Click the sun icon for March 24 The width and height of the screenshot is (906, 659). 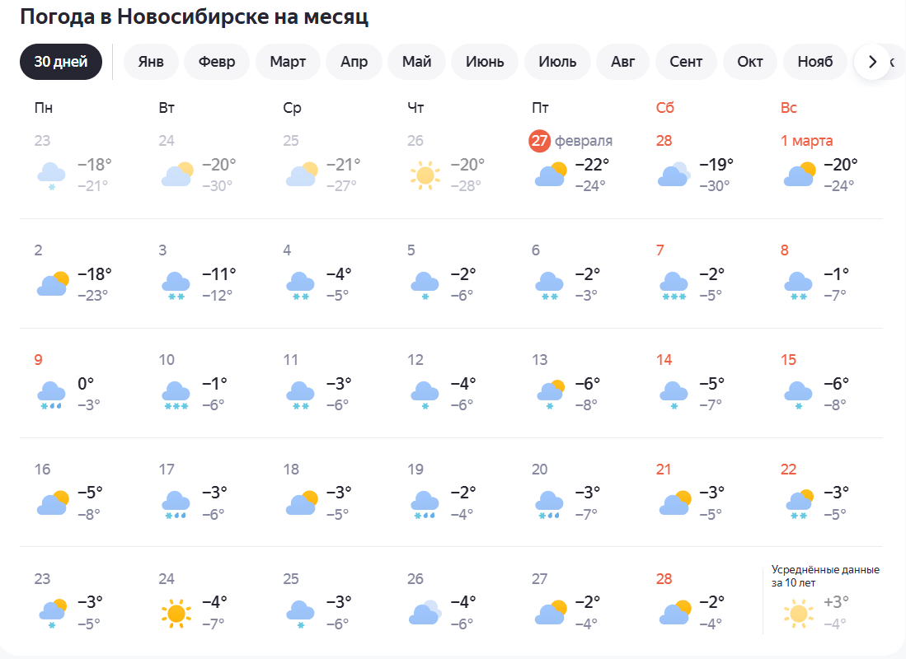coord(176,612)
